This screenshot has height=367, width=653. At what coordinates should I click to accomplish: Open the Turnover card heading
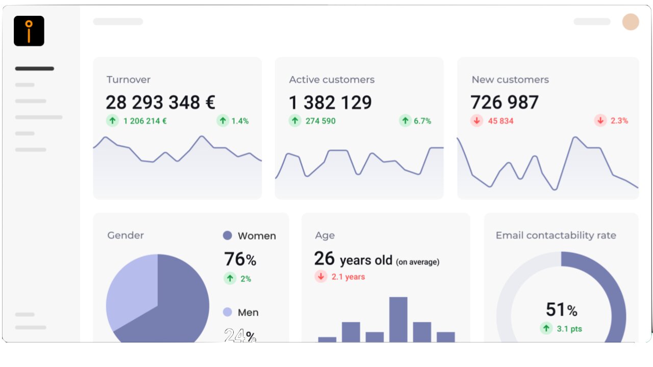click(128, 80)
